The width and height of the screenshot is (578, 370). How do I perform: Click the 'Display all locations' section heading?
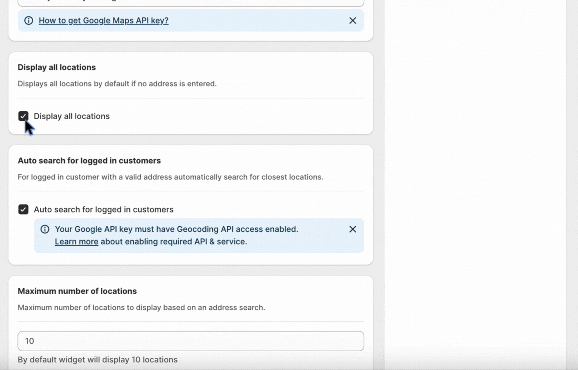(57, 67)
